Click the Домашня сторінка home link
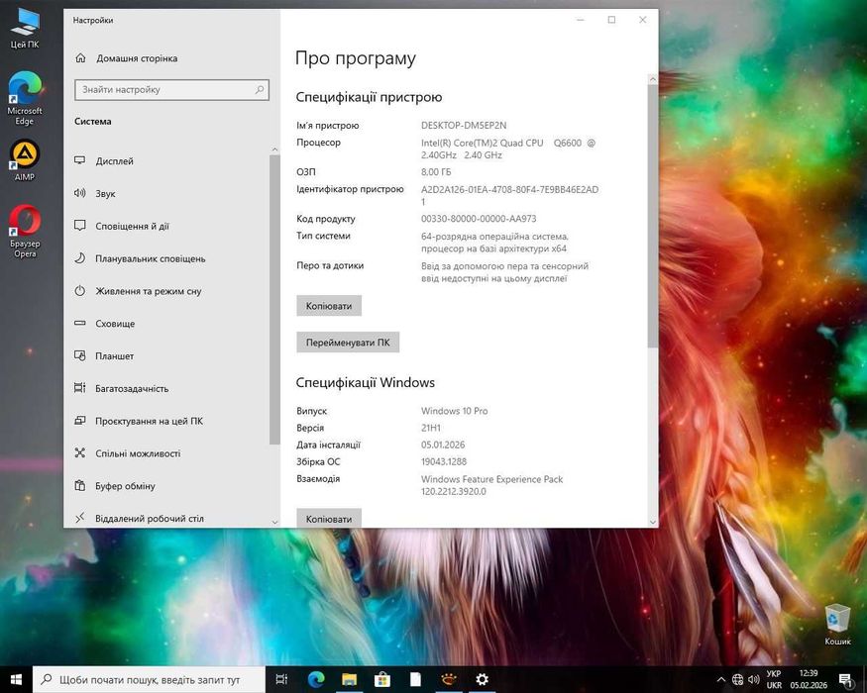This screenshot has height=693, width=867. 136,58
